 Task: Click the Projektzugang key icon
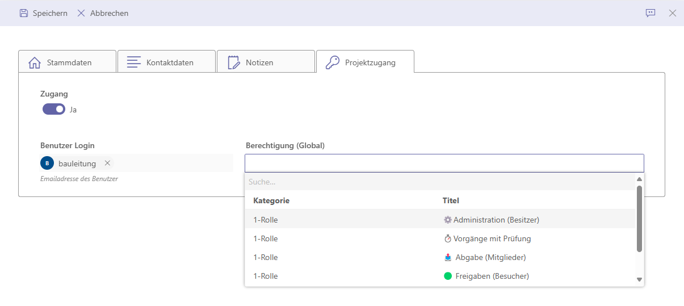click(333, 62)
